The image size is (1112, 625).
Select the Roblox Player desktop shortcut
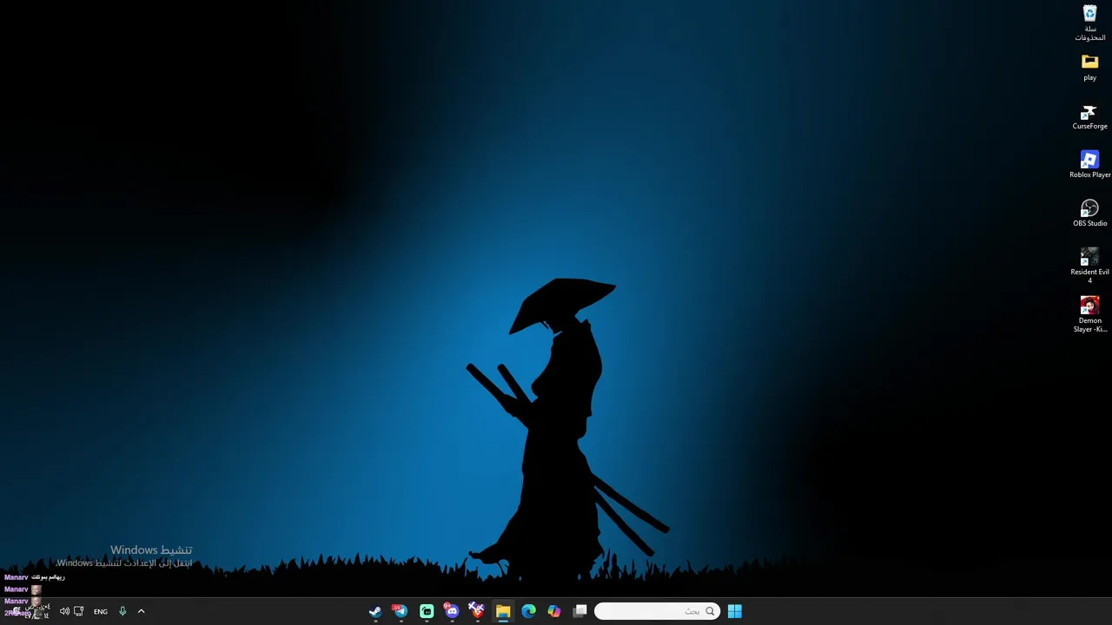pos(1089,165)
